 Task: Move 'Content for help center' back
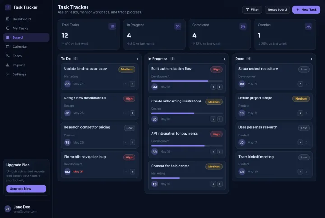pyautogui.click(x=213, y=184)
